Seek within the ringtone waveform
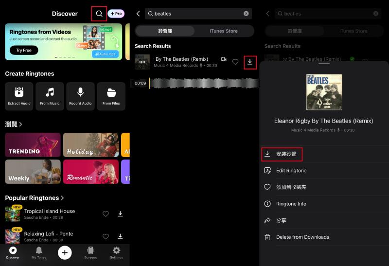The height and width of the screenshot is (266, 389). tap(204, 83)
